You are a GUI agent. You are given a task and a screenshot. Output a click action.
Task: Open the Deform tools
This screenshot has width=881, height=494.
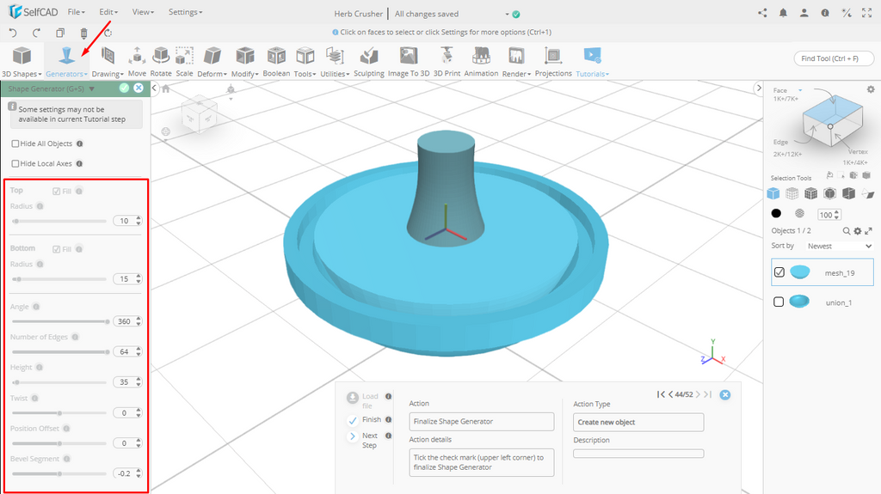tap(212, 62)
